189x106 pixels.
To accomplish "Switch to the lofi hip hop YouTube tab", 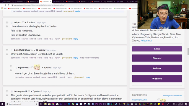I will (x=71, y=2).
